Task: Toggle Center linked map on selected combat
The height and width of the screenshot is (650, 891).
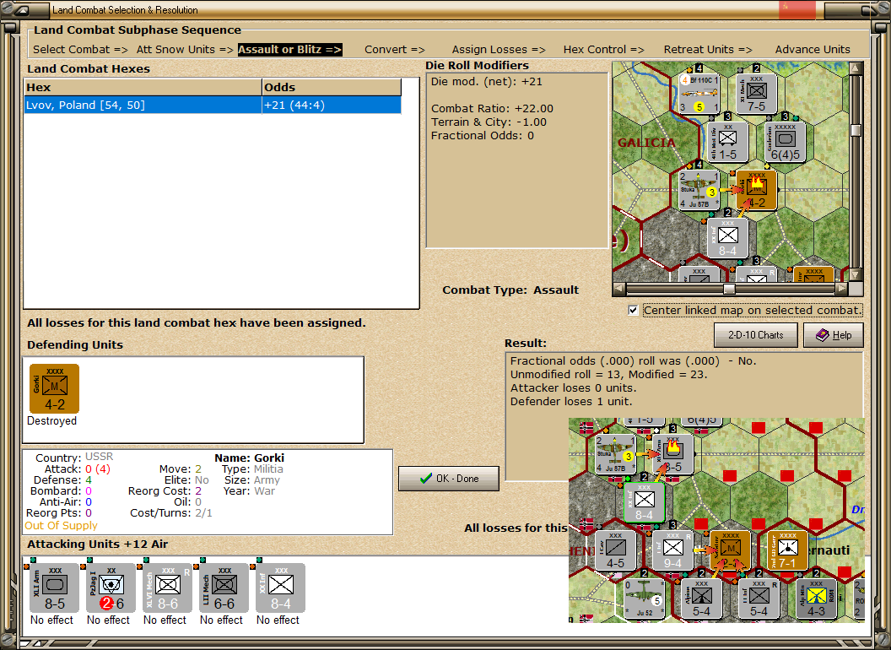Action: 633,311
